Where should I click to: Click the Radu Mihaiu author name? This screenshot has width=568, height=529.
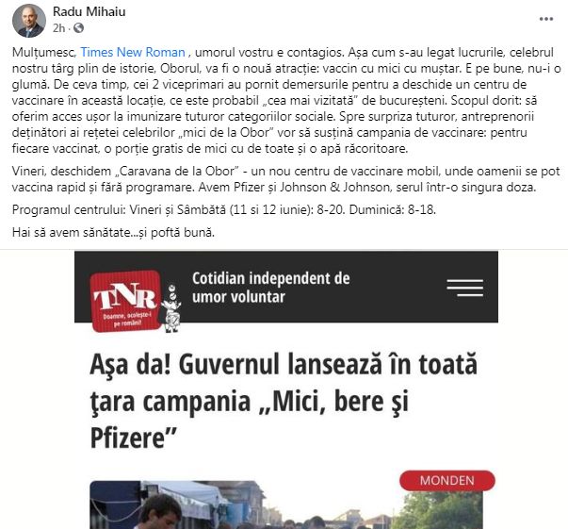(x=89, y=11)
